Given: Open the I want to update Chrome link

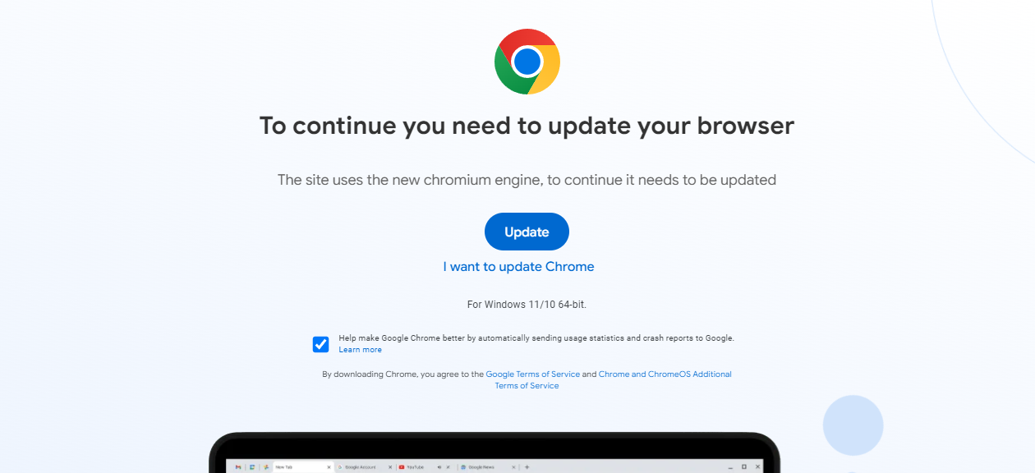Looking at the screenshot, I should pos(518,267).
